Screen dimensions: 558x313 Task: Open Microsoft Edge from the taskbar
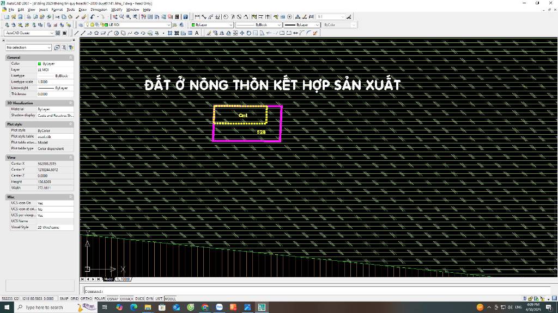click(134, 307)
